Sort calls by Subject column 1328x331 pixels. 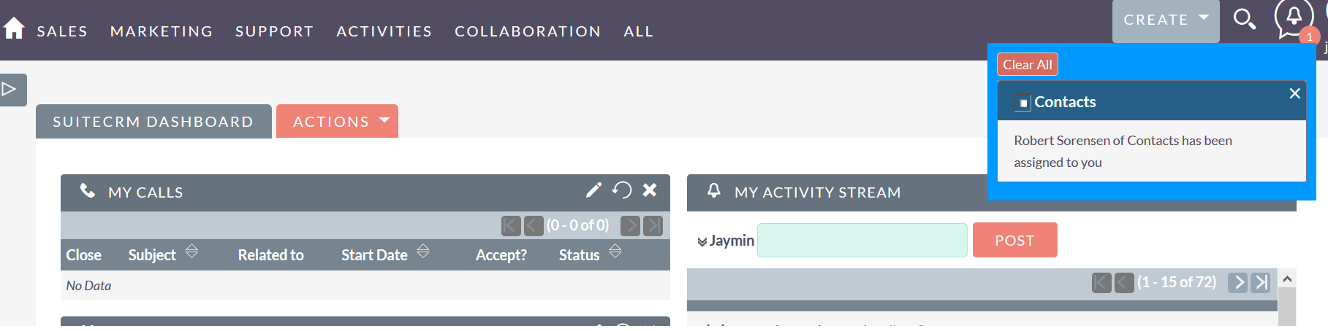pyautogui.click(x=191, y=252)
